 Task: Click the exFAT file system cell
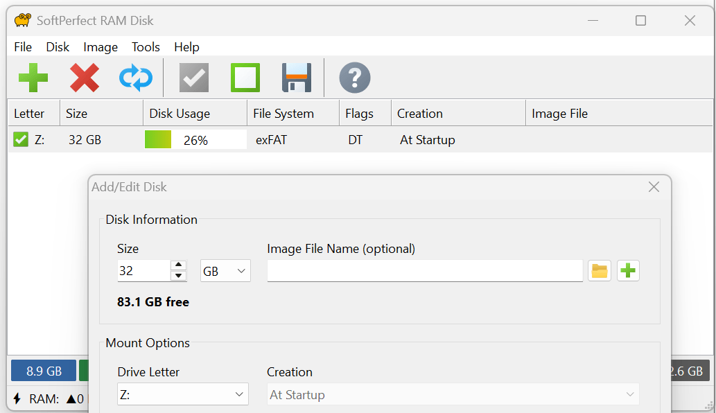click(271, 140)
